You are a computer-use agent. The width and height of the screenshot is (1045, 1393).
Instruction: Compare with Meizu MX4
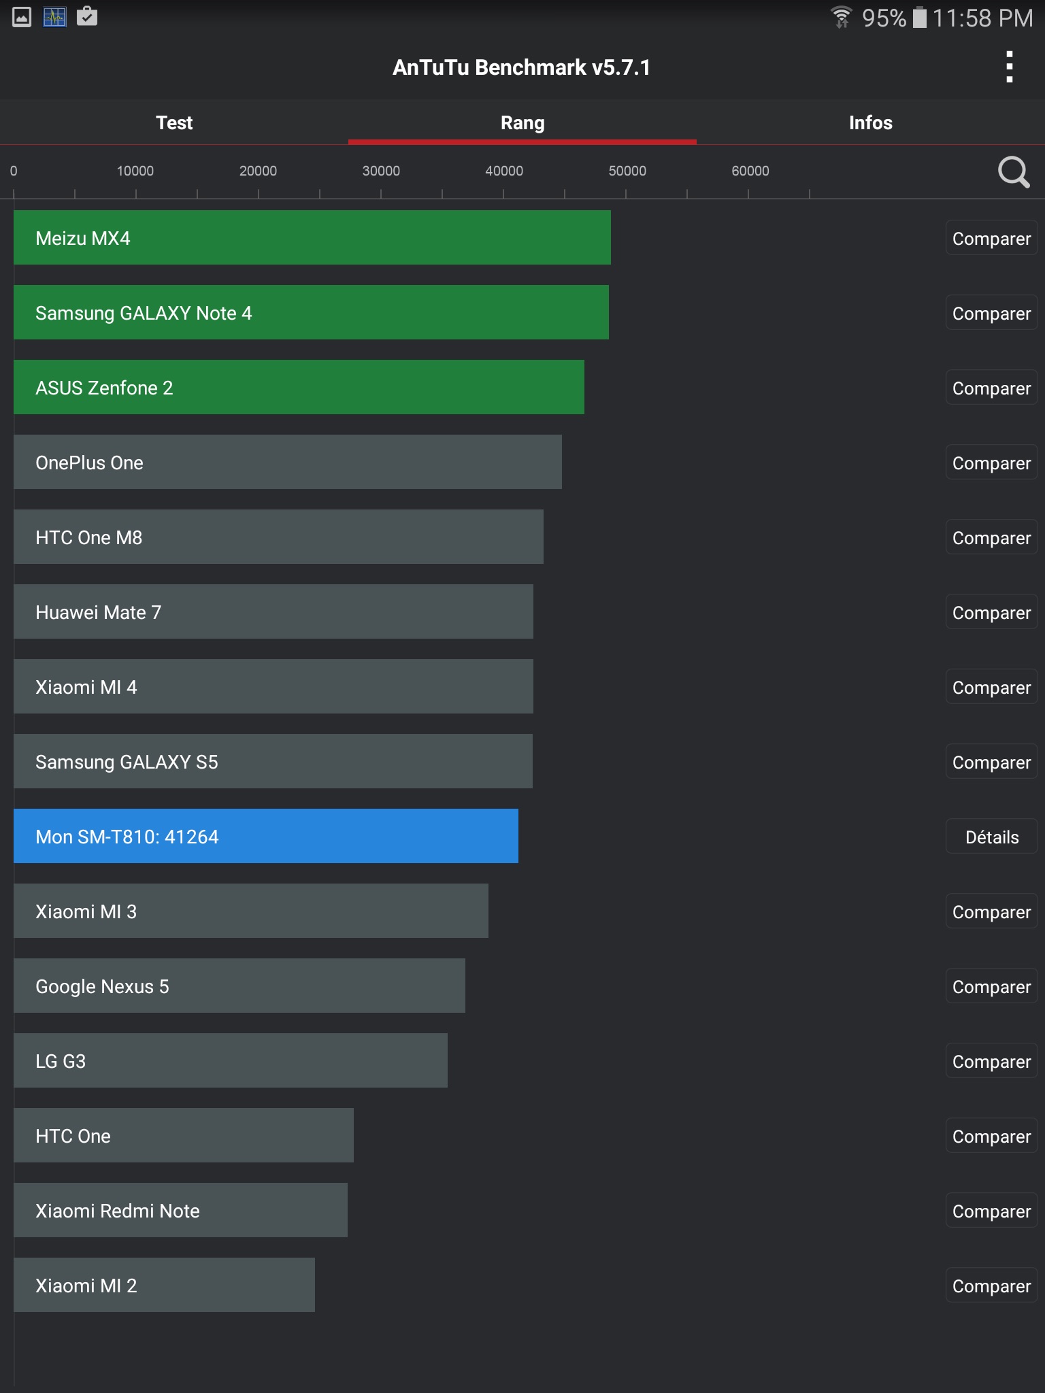pos(991,238)
